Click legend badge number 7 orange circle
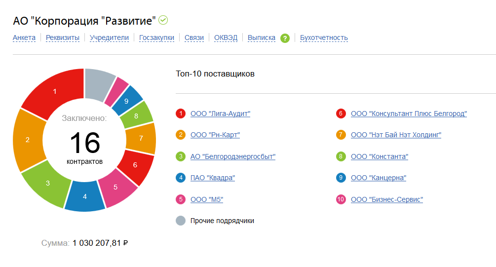This screenshot has width=496, height=267. [x=341, y=135]
